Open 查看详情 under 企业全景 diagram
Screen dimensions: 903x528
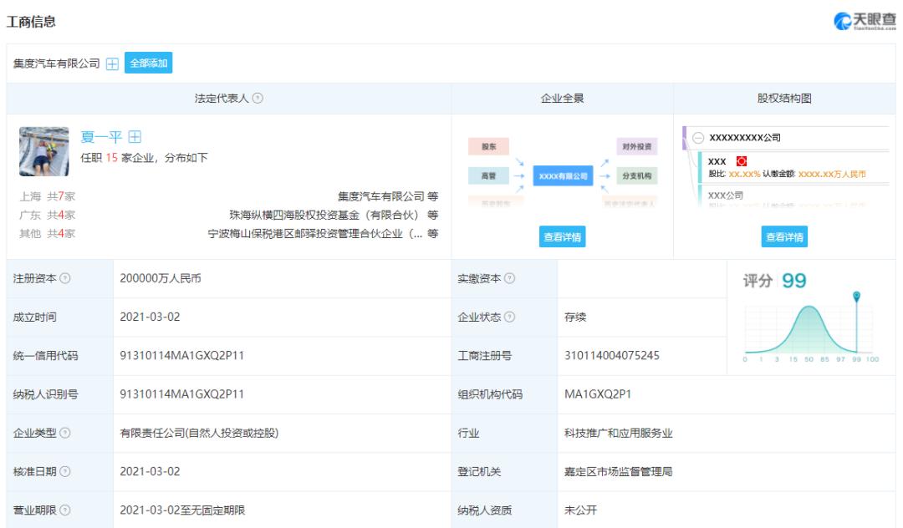pyautogui.click(x=562, y=237)
